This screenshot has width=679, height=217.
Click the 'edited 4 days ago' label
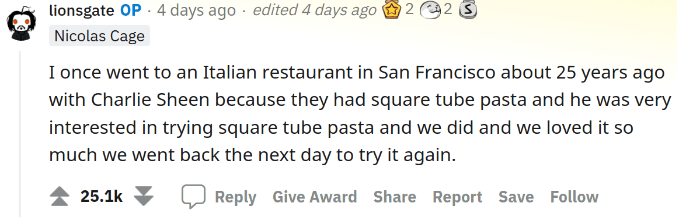(x=314, y=10)
